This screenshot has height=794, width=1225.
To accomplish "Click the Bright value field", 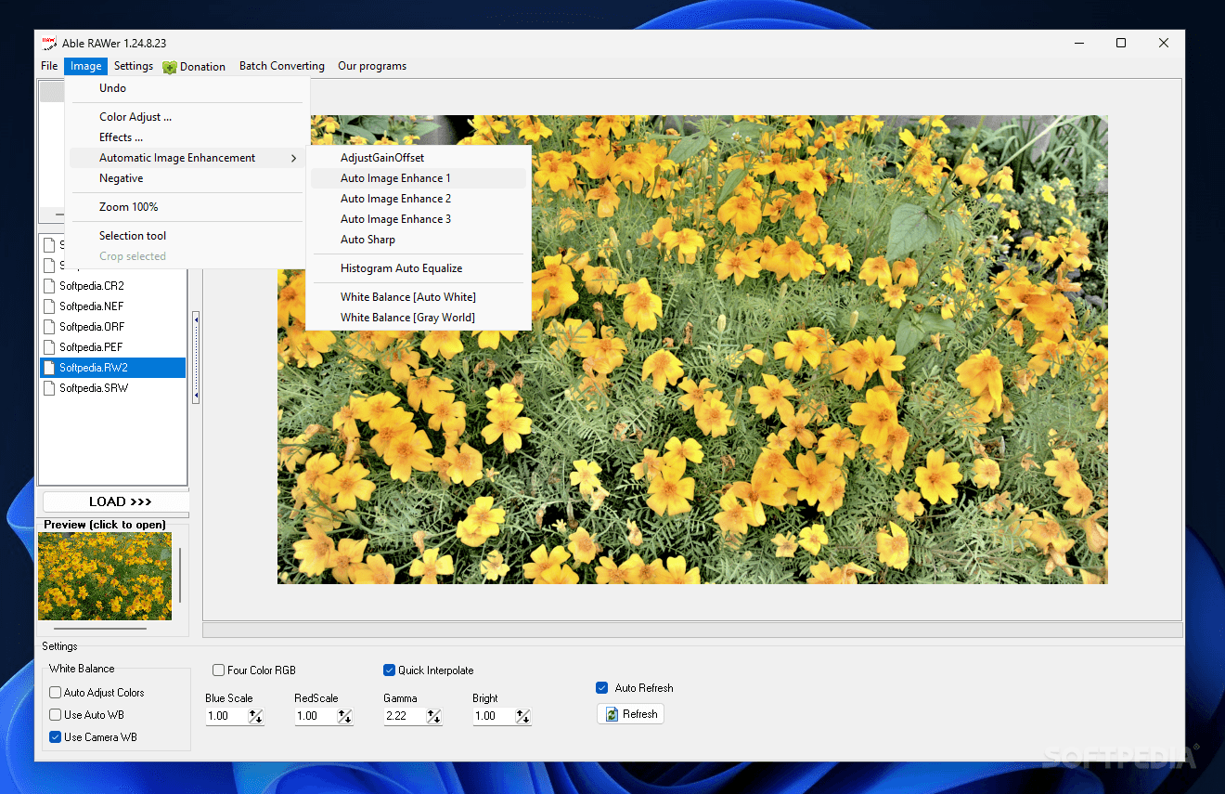I will (x=493, y=716).
